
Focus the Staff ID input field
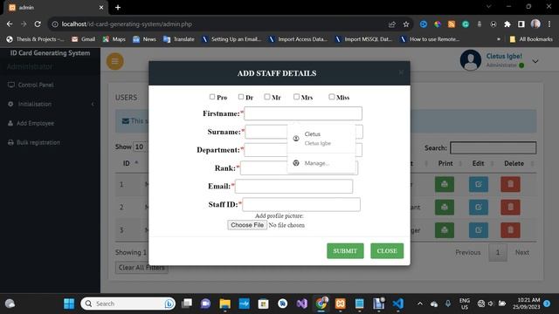(x=301, y=204)
